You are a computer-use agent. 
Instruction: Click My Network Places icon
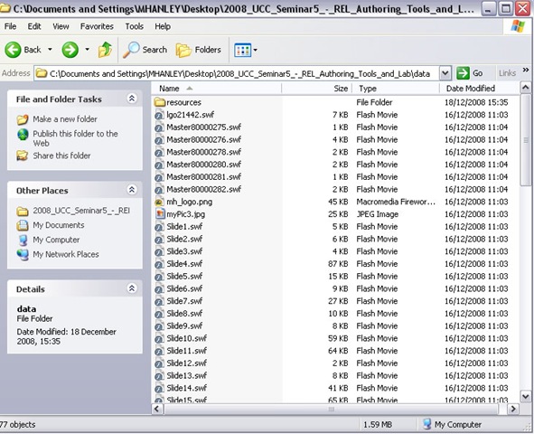click(x=23, y=254)
